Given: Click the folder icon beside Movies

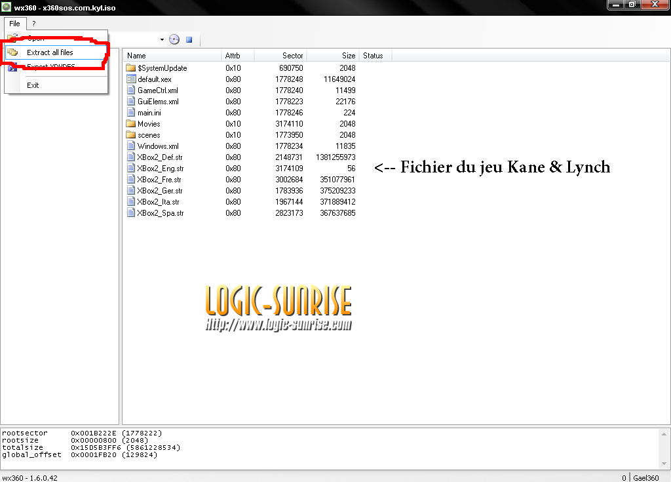Looking at the screenshot, I should coord(130,123).
